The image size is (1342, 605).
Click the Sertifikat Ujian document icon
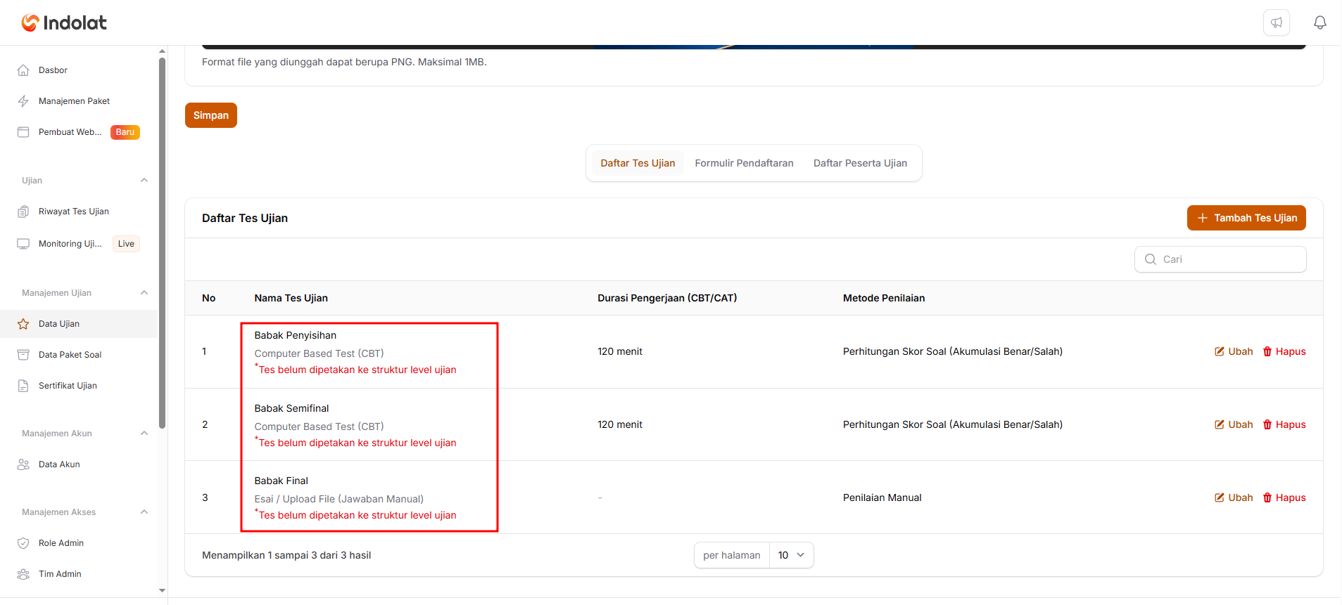coord(23,386)
